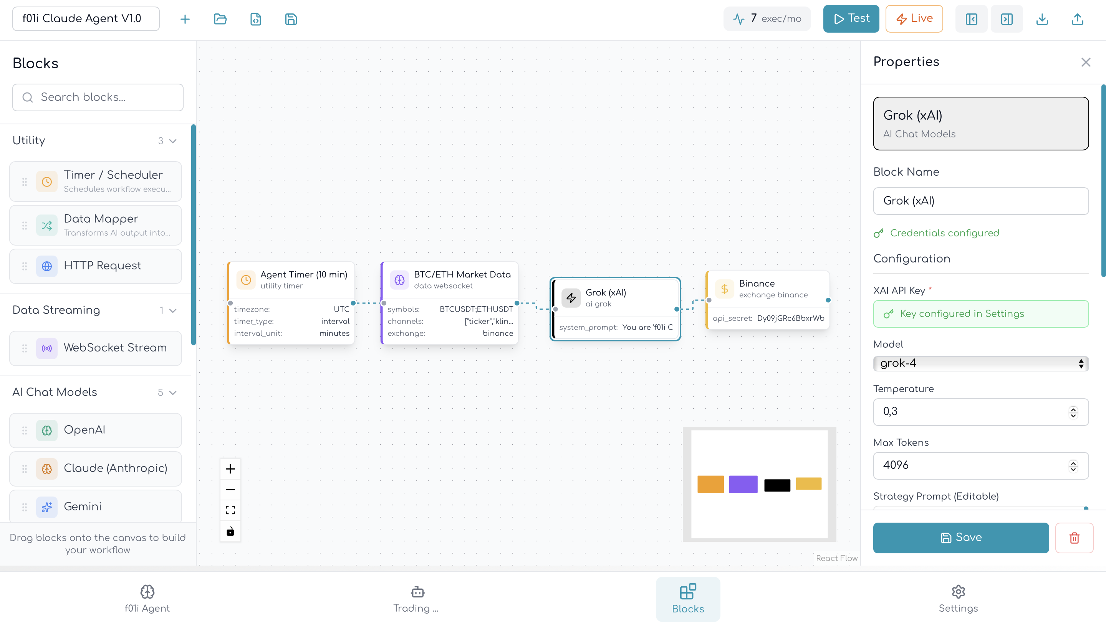Open the Settings tab in bottom bar

pyautogui.click(x=957, y=599)
